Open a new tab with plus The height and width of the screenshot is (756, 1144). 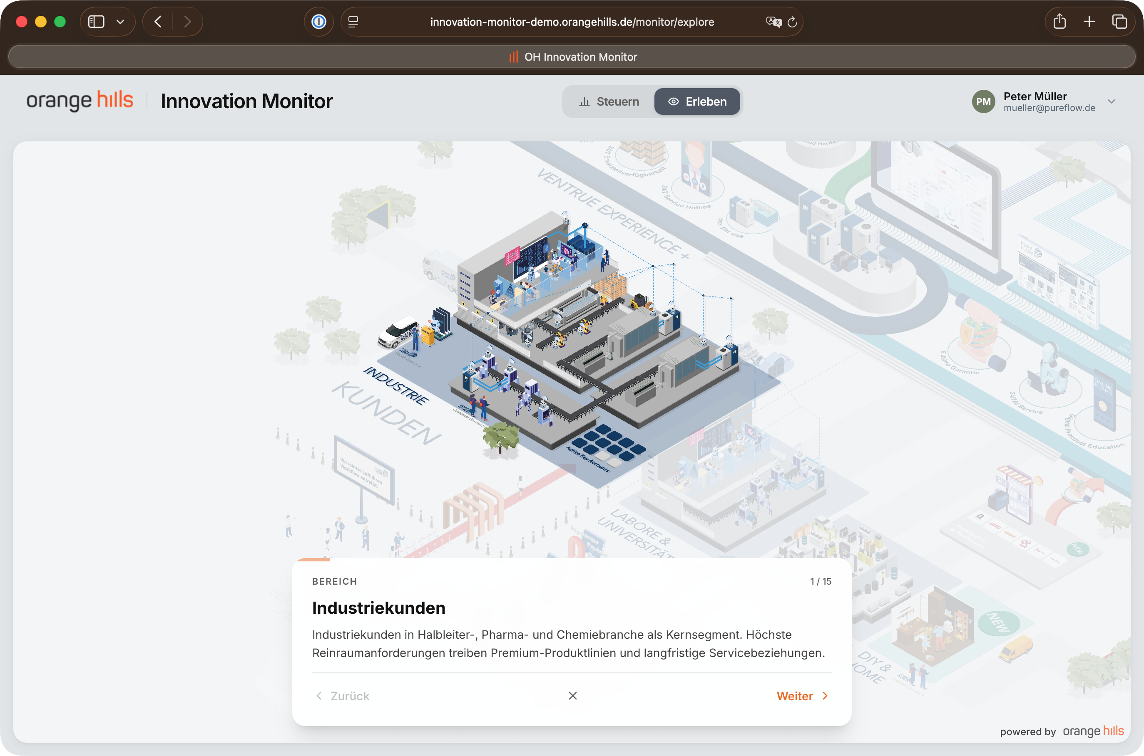[x=1089, y=21]
